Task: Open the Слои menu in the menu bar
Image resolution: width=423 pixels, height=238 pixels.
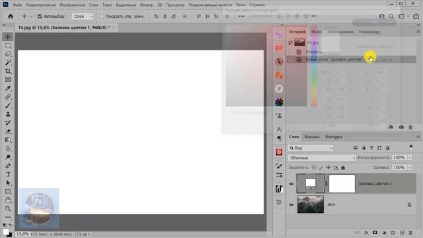Action: (x=94, y=5)
